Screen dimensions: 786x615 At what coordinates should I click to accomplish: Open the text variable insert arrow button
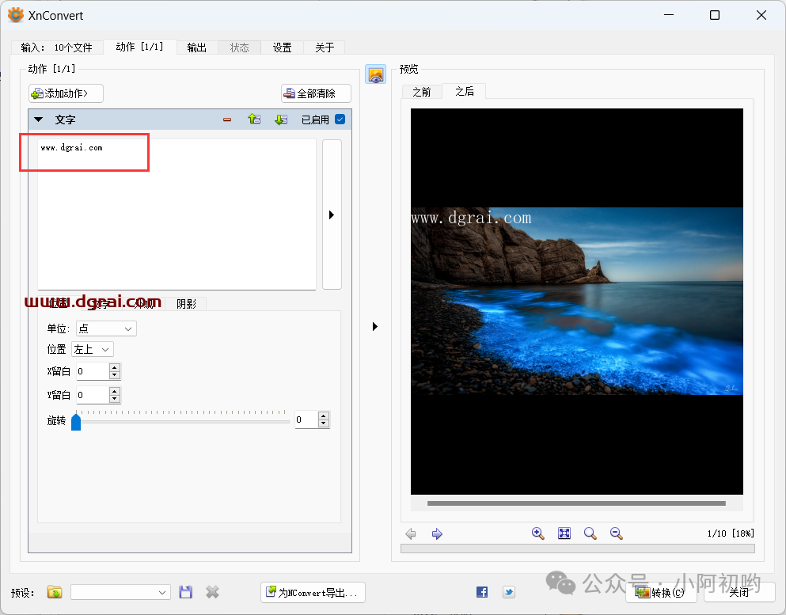pyautogui.click(x=332, y=214)
